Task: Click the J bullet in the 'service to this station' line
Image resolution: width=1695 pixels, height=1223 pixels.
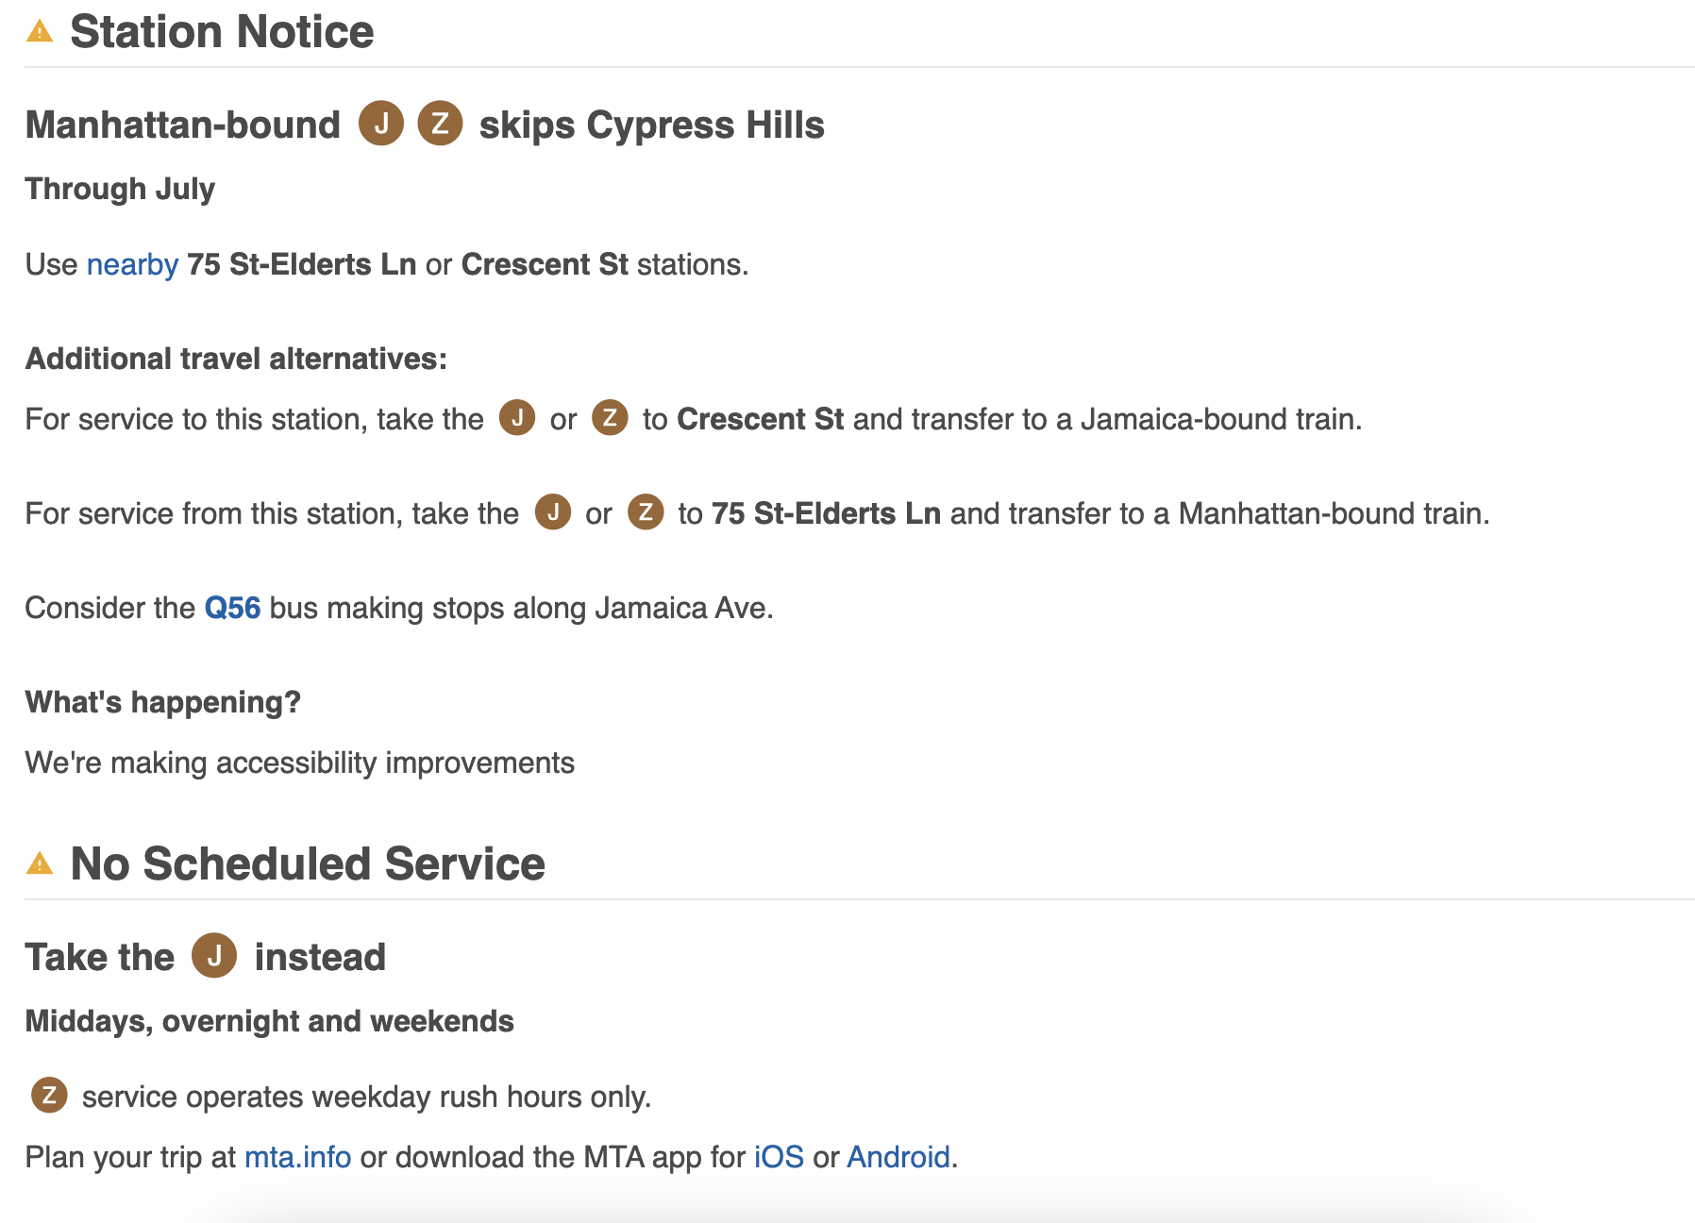Action: [517, 417]
